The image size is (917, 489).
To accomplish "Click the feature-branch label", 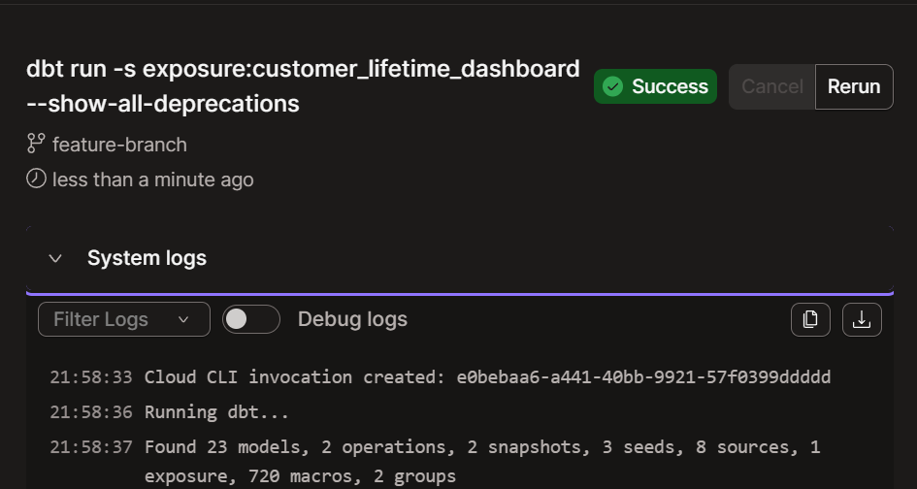I will pos(120,145).
